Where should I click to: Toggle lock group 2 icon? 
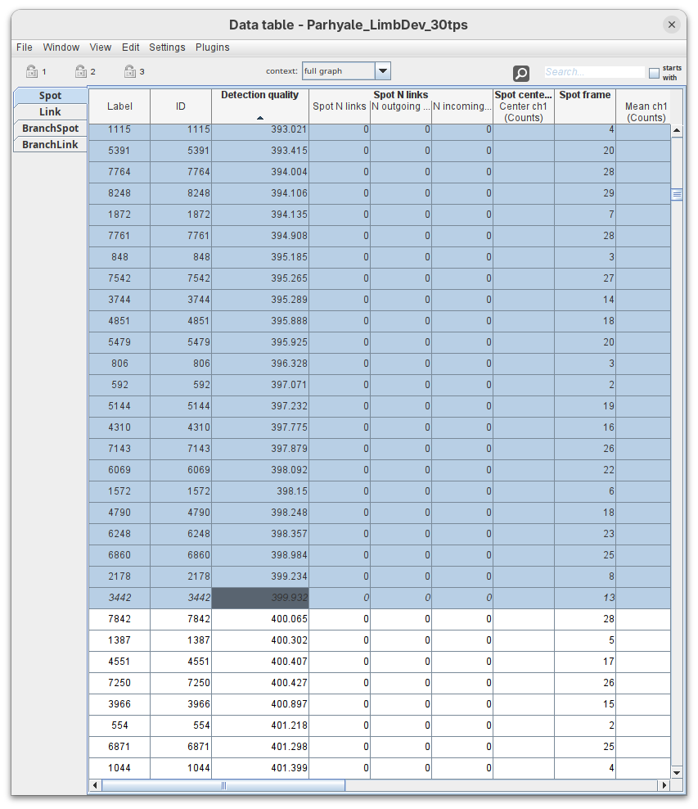pos(80,71)
